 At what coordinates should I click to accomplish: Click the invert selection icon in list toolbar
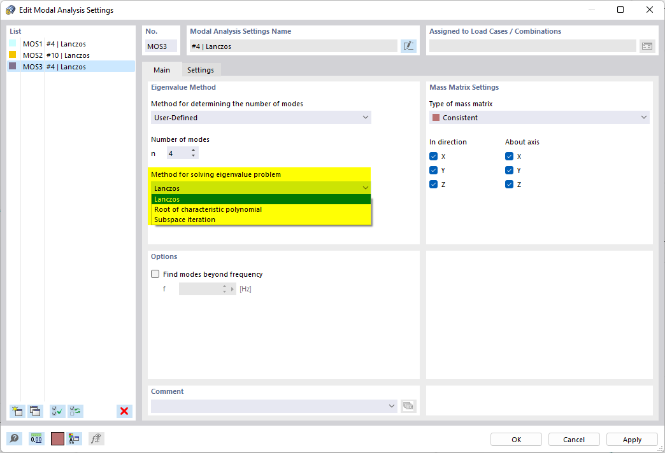coord(76,411)
